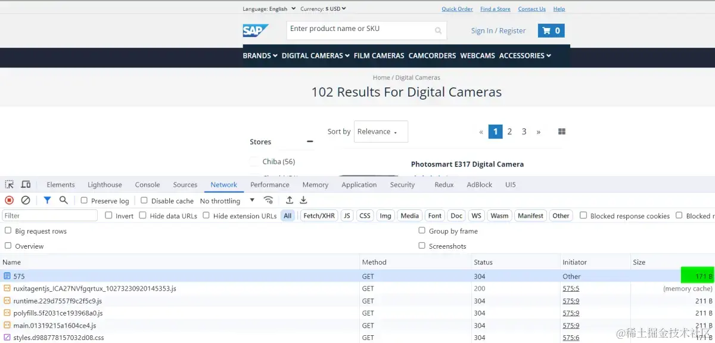Viewport: 715px width, 343px height.
Task: Switch to the Elements tab
Action: tap(61, 185)
